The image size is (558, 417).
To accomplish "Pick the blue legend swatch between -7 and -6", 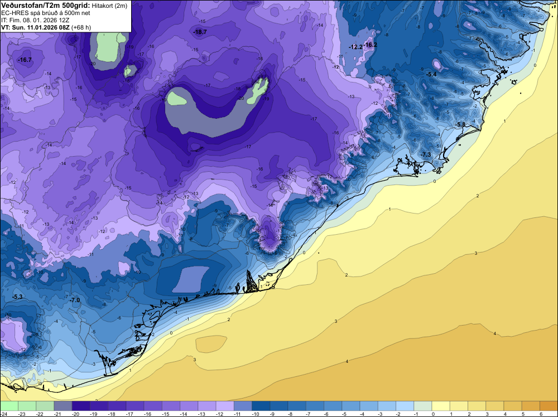I will (315, 406).
